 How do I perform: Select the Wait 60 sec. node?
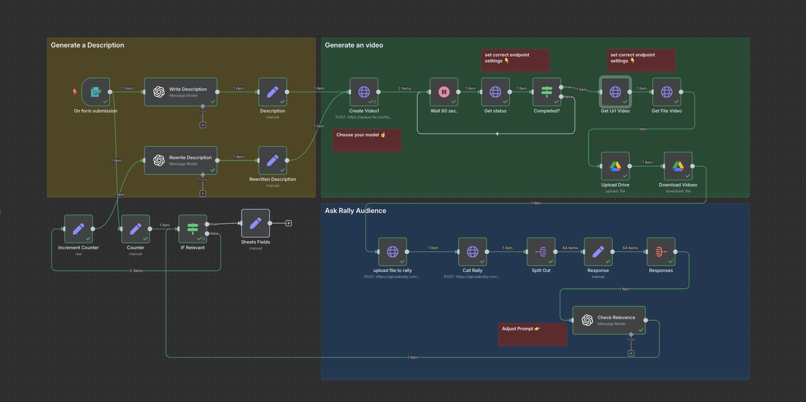click(x=444, y=92)
